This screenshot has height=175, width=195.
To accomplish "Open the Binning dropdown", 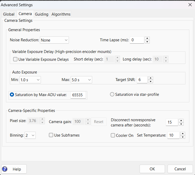I will click(30, 135).
